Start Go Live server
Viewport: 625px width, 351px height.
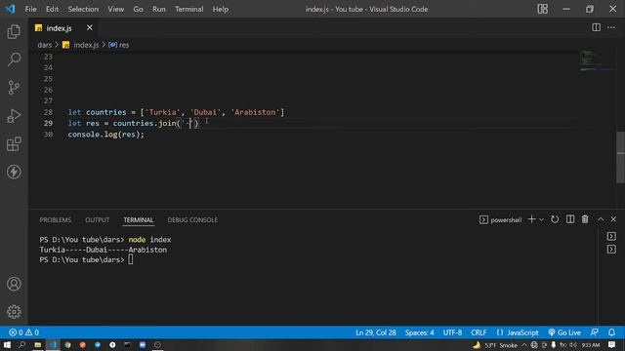coord(564,332)
